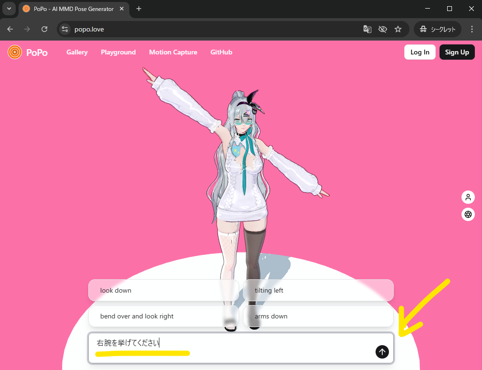The height and width of the screenshot is (370, 482).
Task: Submit the pose prompt with arrow button
Action: pyautogui.click(x=382, y=352)
